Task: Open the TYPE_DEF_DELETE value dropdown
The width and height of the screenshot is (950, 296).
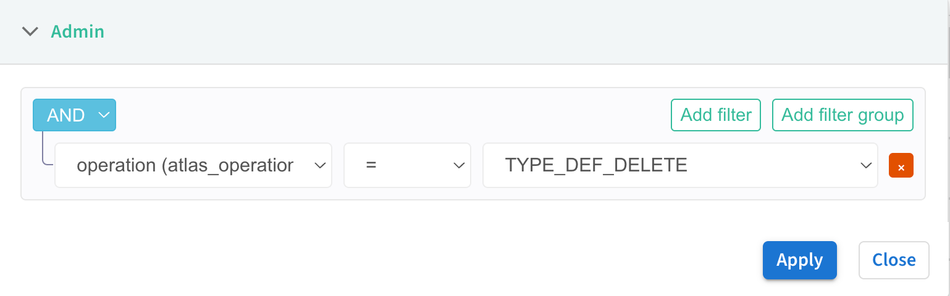Action: (679, 165)
